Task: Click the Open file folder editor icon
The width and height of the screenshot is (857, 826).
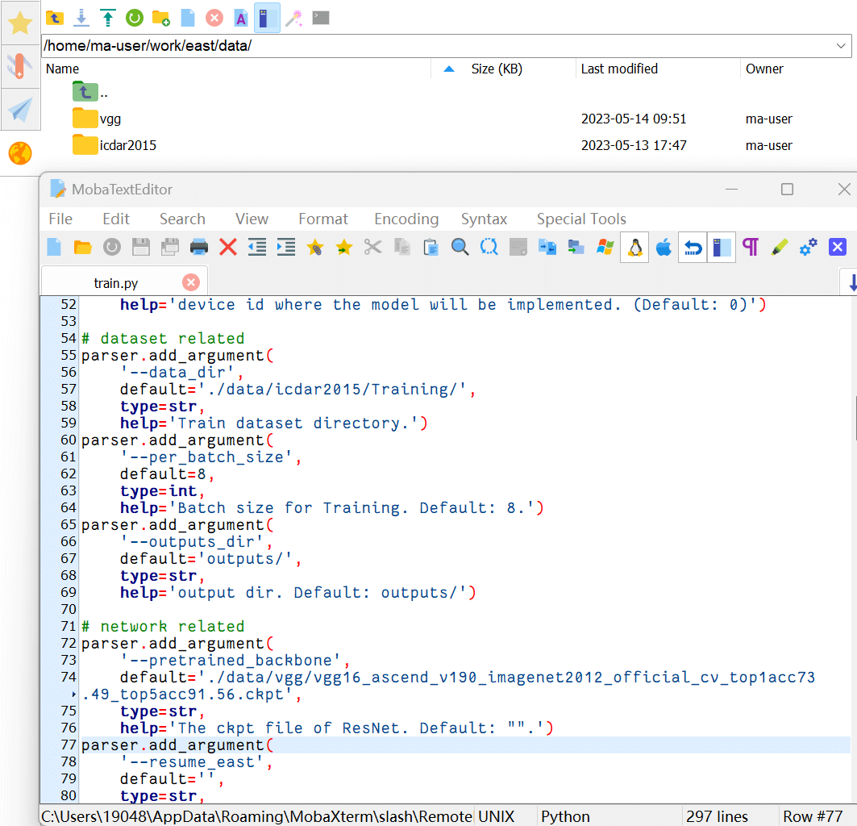Action: (82, 248)
